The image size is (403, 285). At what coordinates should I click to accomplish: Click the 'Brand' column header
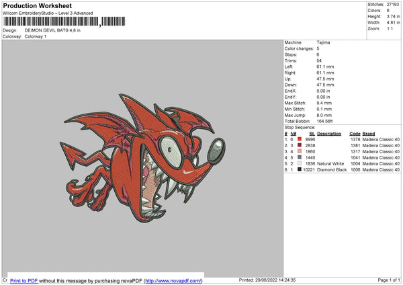(x=369, y=134)
